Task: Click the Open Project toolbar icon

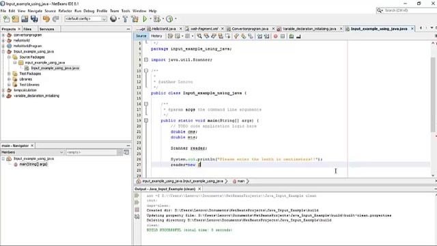Action: click(x=25, y=18)
